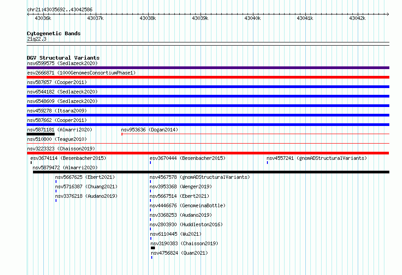Viewport: 402px width, 275px height.
Task: Click the ruler's left arrow end
Action: click(x=28, y=14)
